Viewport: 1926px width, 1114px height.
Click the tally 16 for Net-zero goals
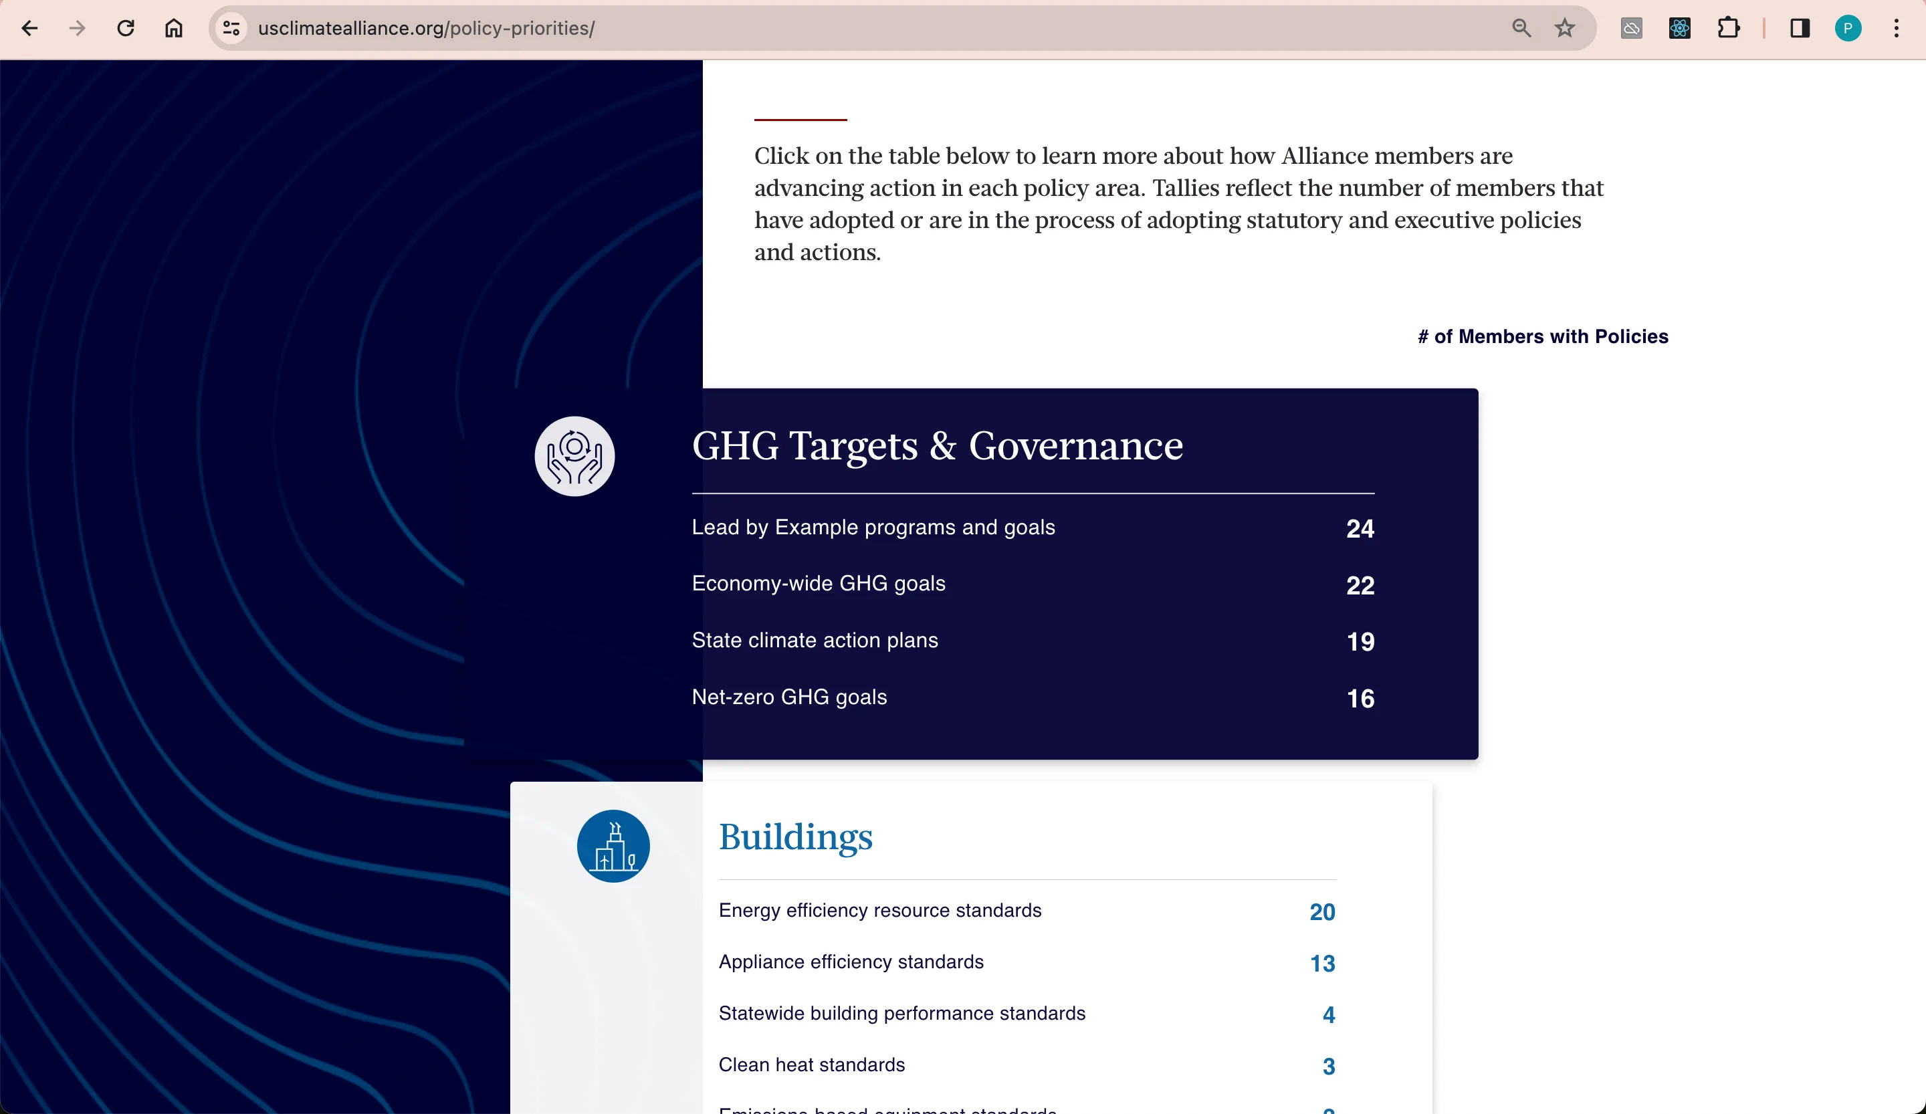pyautogui.click(x=1360, y=698)
